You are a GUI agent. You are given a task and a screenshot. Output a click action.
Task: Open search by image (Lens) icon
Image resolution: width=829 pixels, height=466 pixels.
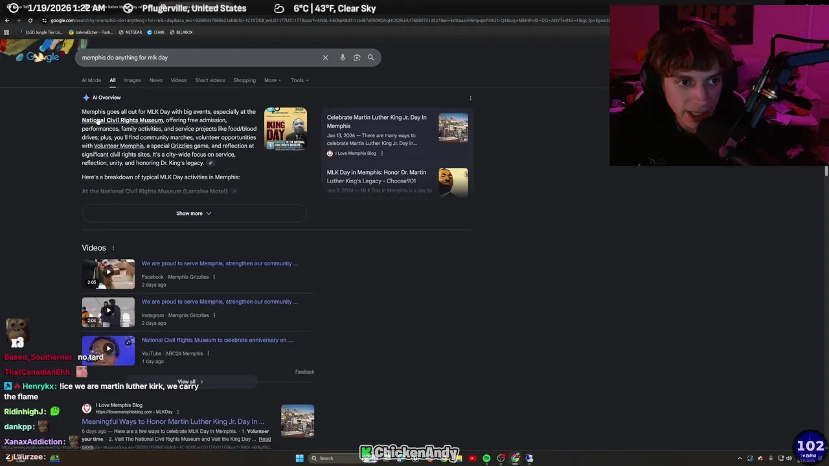(357, 58)
